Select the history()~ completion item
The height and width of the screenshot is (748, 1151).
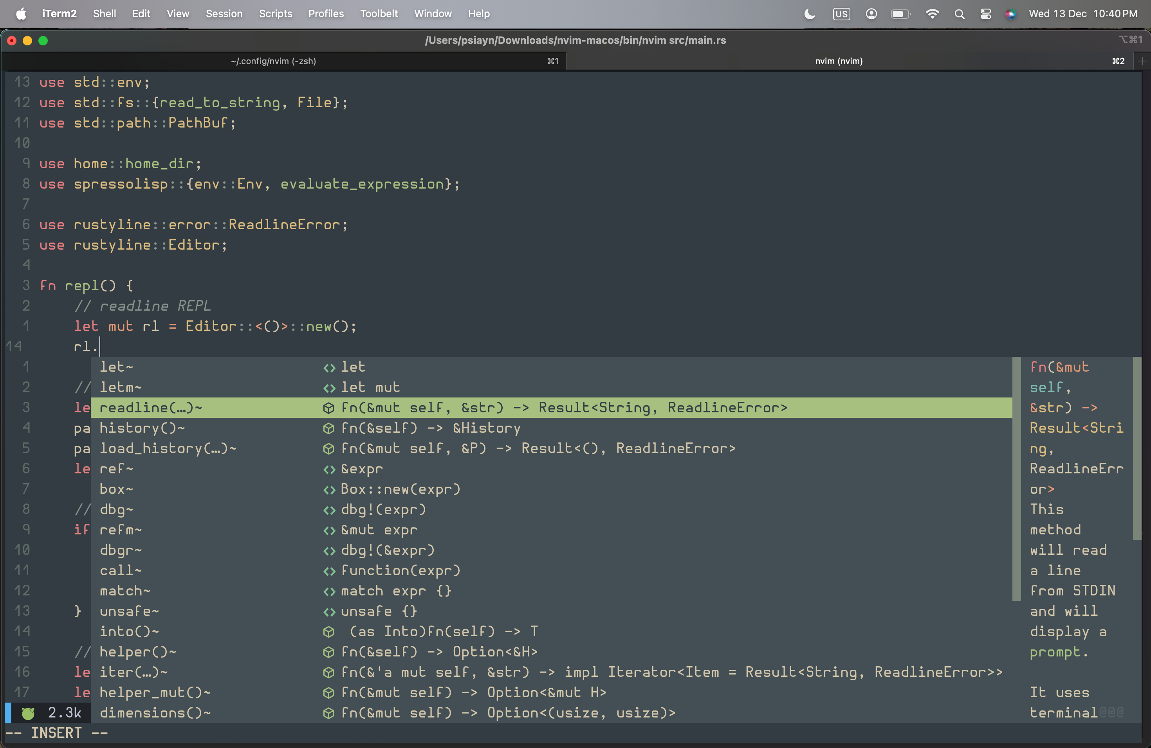pos(551,428)
